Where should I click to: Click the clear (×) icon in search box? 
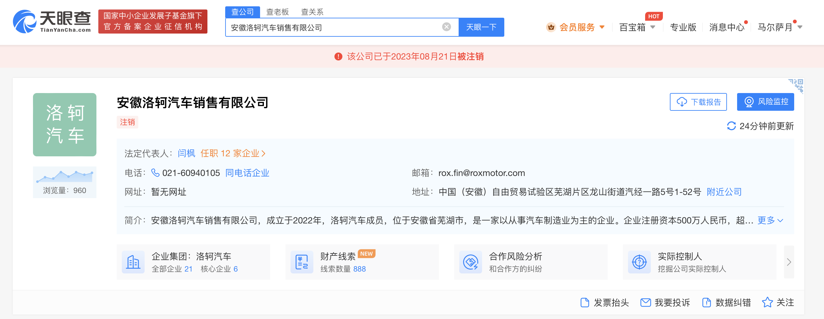coord(447,27)
